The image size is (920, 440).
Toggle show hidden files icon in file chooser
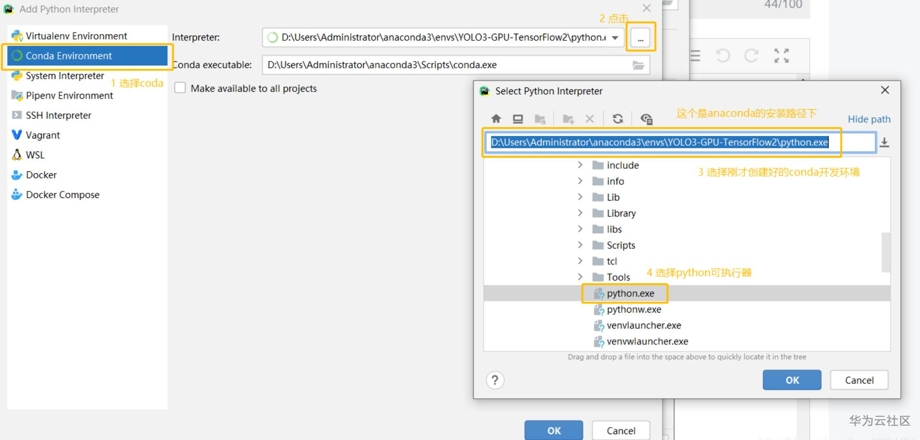pyautogui.click(x=647, y=119)
